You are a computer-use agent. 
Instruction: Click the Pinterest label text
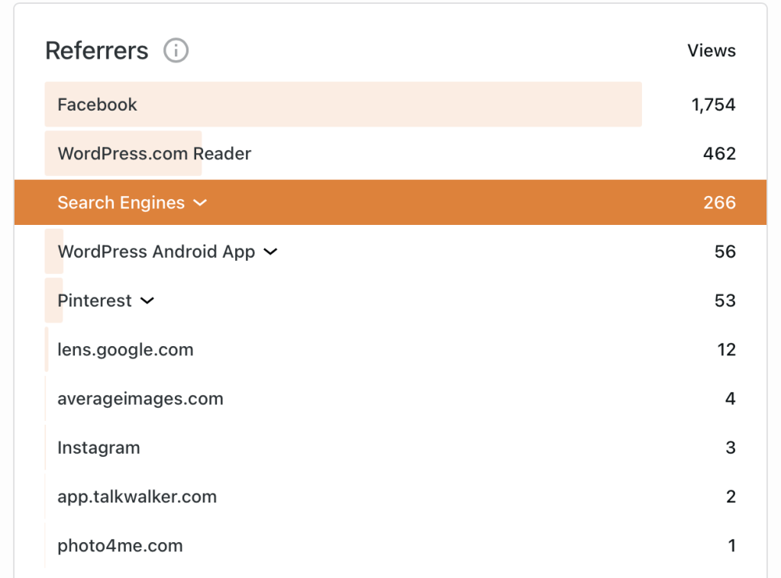click(x=95, y=300)
